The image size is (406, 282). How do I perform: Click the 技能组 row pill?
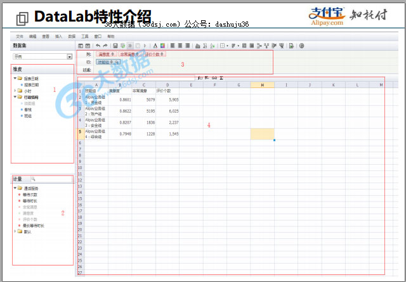point(108,62)
